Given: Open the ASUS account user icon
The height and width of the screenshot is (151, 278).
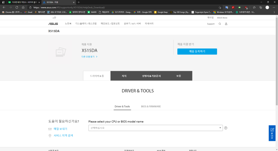Looking at the screenshot, I should click(x=226, y=24).
